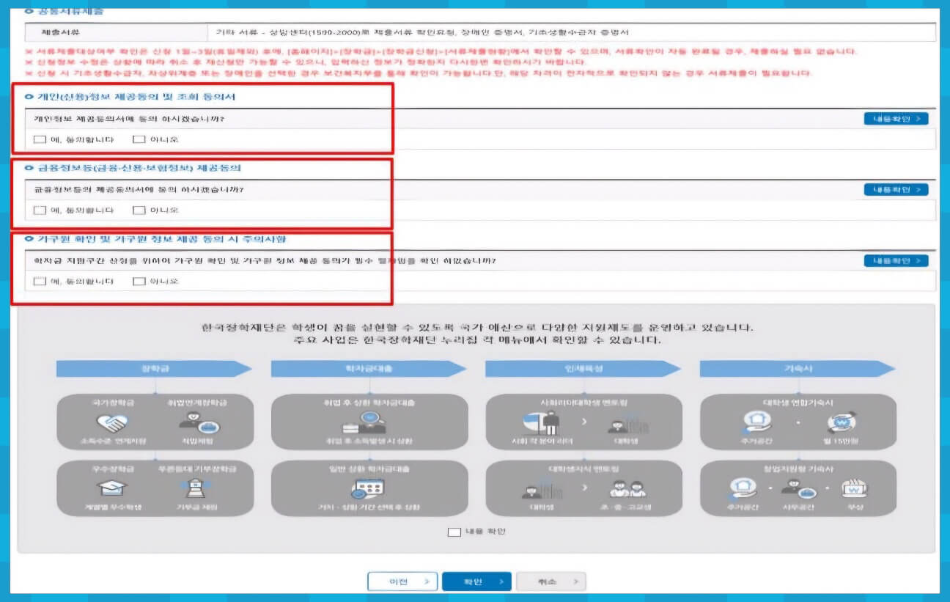Click the question 개인정보 제공동의서에 동의 하시겠습니까?
Image resolution: width=950 pixels, height=602 pixels.
tap(129, 119)
